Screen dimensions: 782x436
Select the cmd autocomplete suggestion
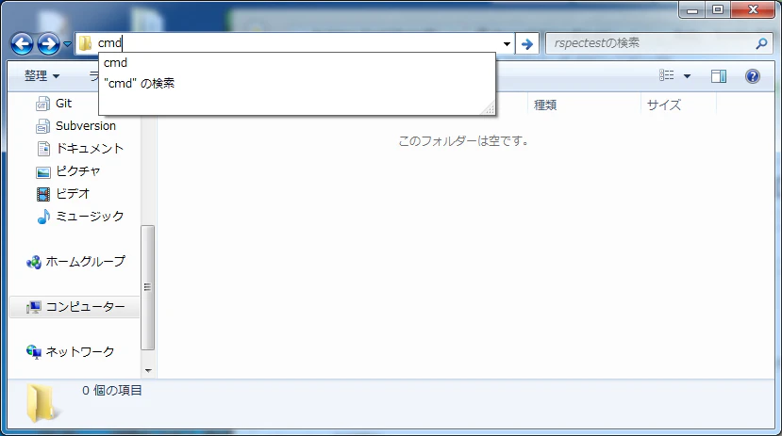click(x=297, y=63)
